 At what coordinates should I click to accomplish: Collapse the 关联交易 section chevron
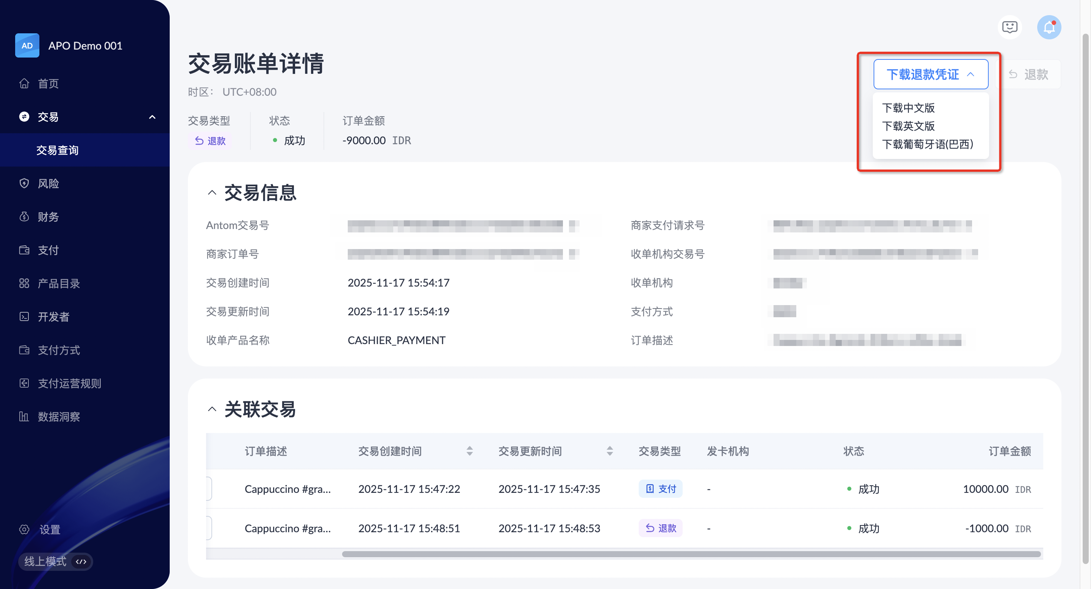212,409
